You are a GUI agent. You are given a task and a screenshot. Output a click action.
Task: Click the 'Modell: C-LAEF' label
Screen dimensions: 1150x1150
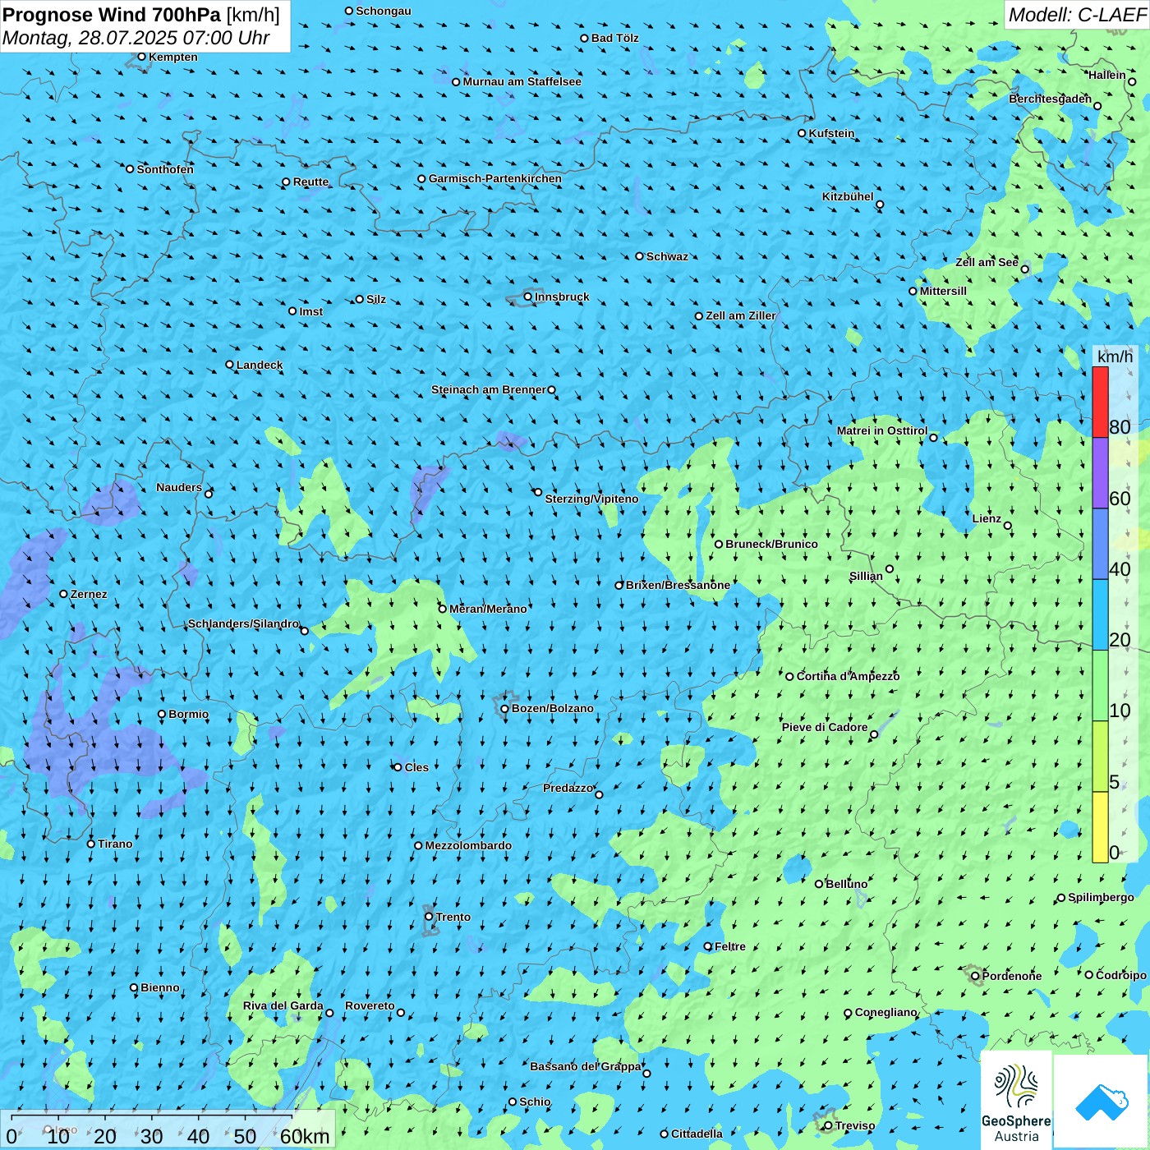coord(1077,15)
